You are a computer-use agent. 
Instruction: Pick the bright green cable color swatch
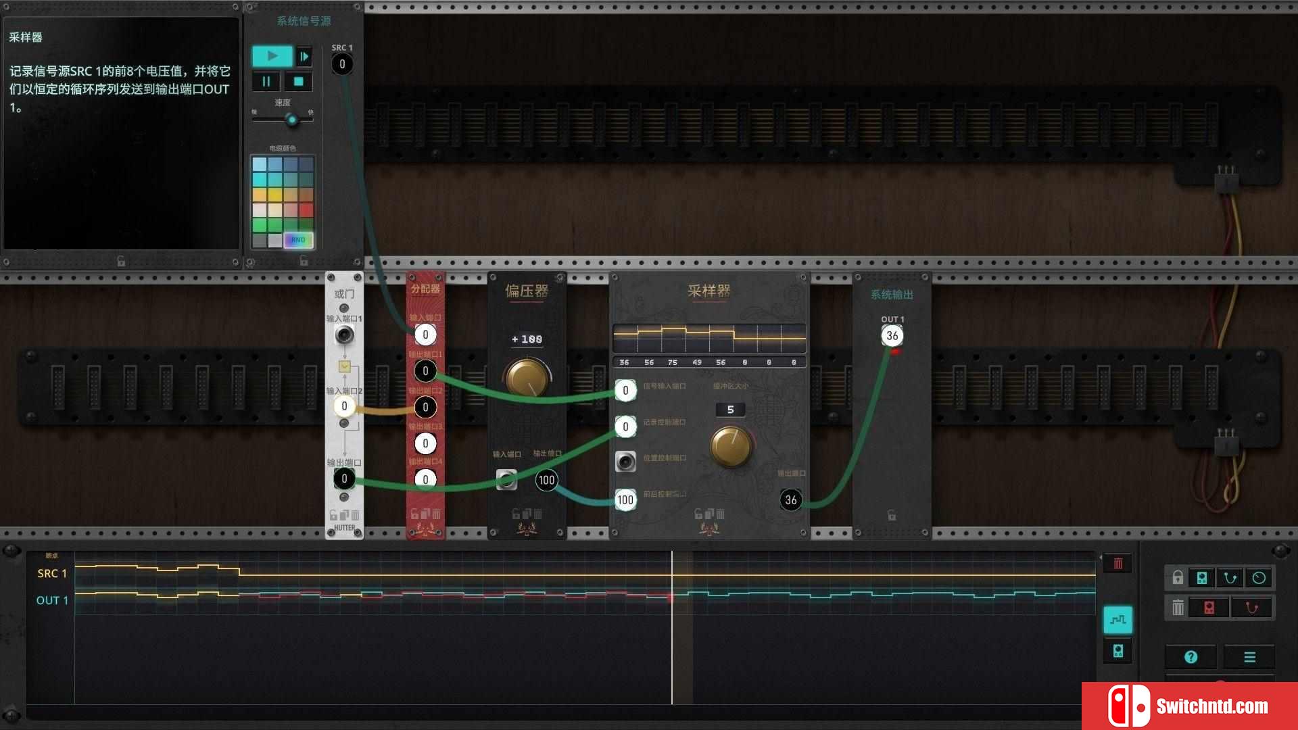tap(260, 225)
